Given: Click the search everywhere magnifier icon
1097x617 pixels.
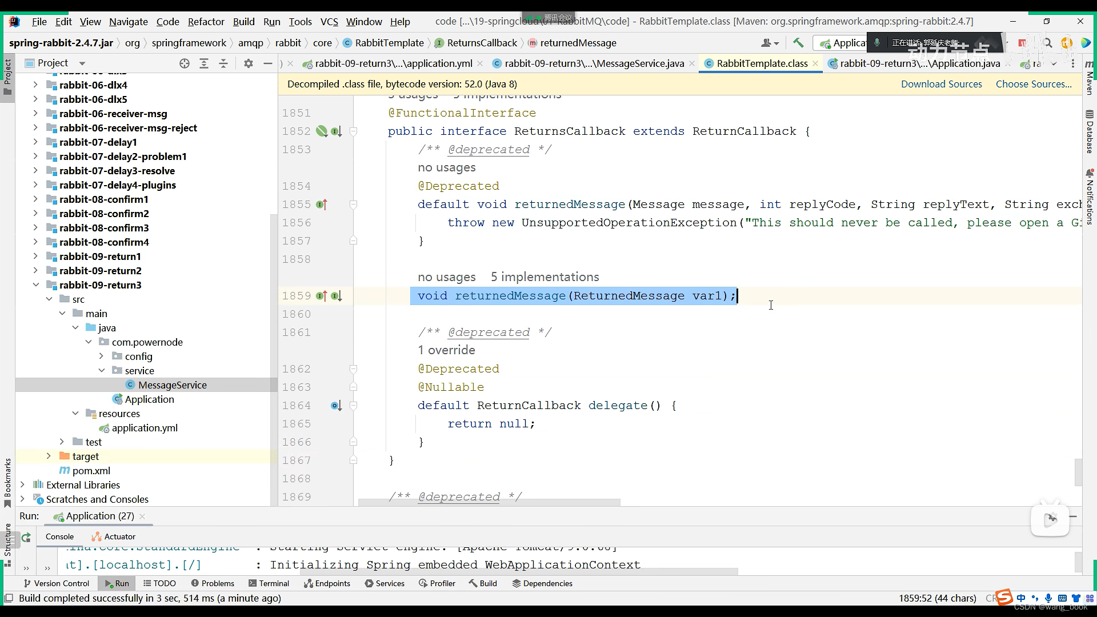Looking at the screenshot, I should (1047, 43).
